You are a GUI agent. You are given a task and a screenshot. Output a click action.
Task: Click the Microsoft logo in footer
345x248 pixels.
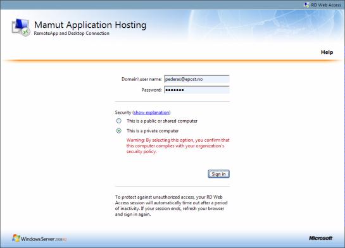[x=320, y=238]
